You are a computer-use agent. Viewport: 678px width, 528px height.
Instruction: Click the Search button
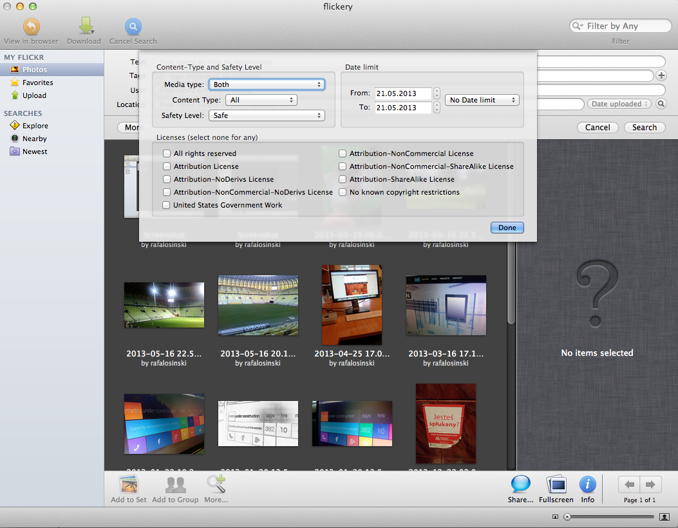click(x=644, y=128)
